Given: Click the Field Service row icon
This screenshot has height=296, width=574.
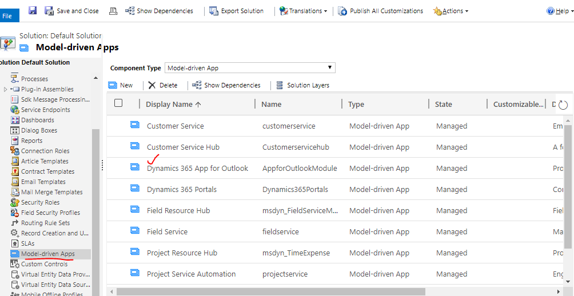Looking at the screenshot, I should coord(135,231).
